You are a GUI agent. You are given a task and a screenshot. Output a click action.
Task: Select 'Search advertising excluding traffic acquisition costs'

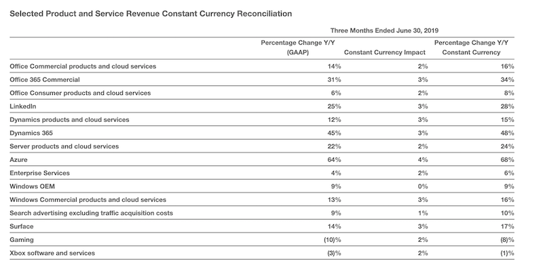(x=91, y=213)
